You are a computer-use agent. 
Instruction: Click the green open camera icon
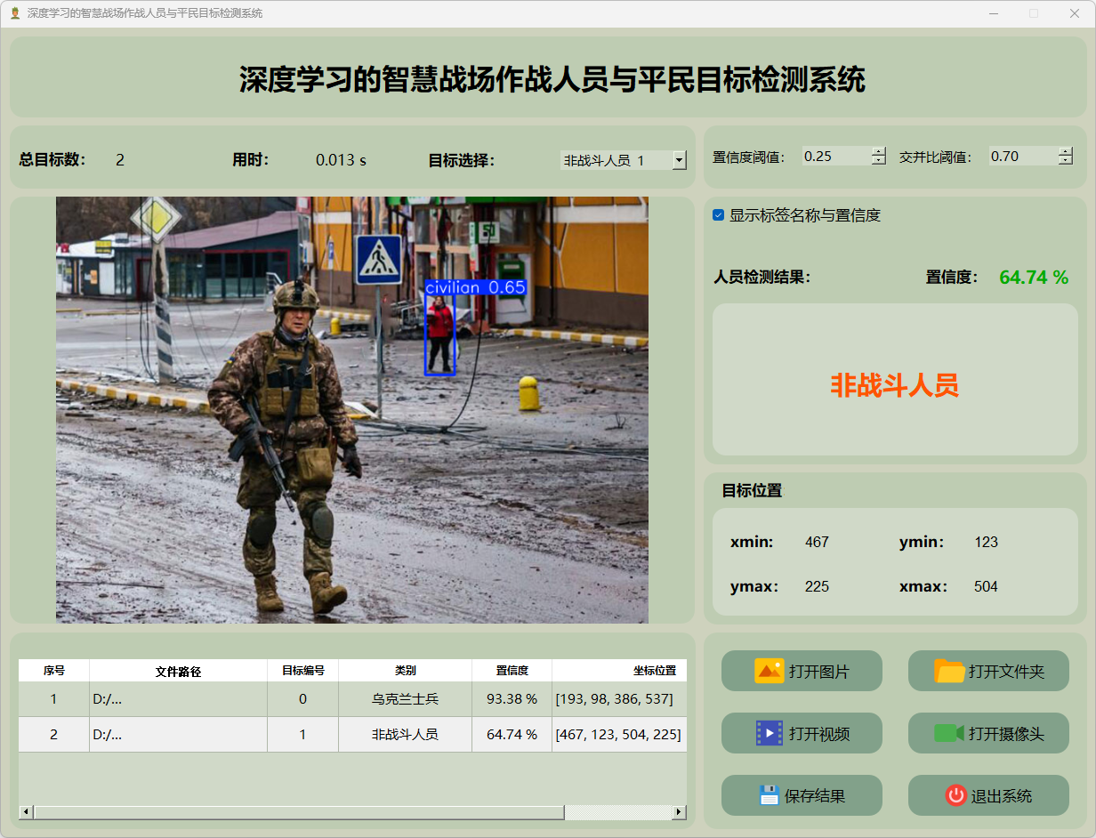[948, 733]
